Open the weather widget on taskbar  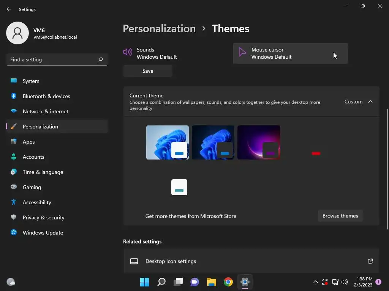click(11, 282)
